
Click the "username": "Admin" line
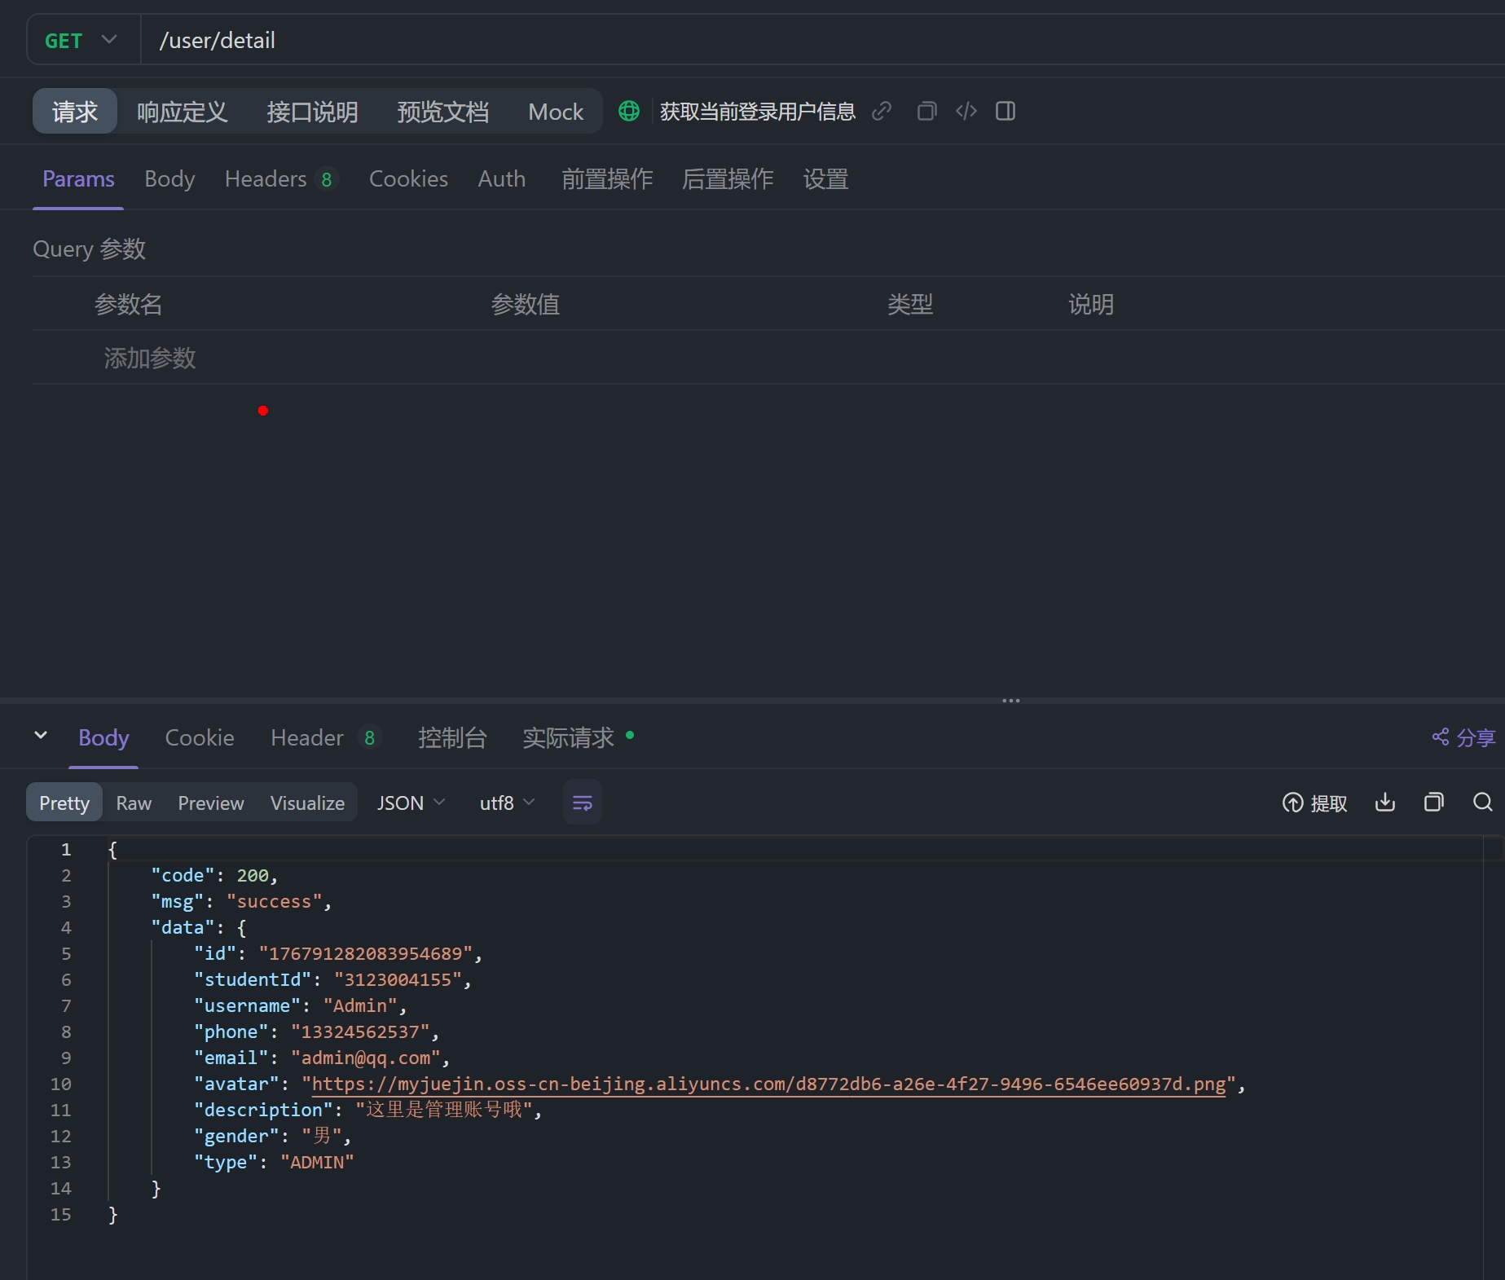[x=301, y=1005]
